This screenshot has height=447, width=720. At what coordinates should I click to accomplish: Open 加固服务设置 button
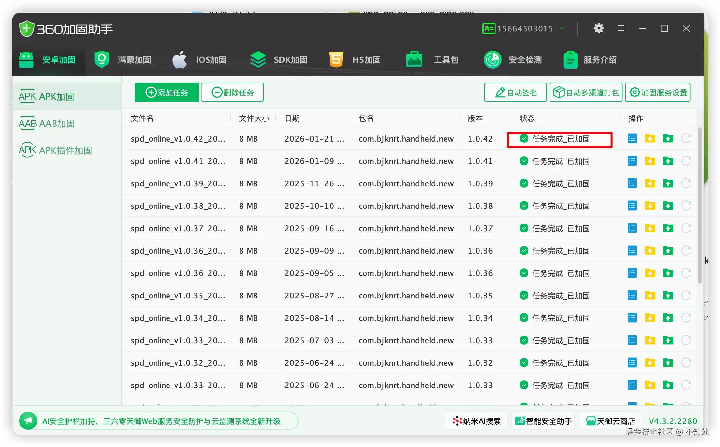pyautogui.click(x=658, y=93)
